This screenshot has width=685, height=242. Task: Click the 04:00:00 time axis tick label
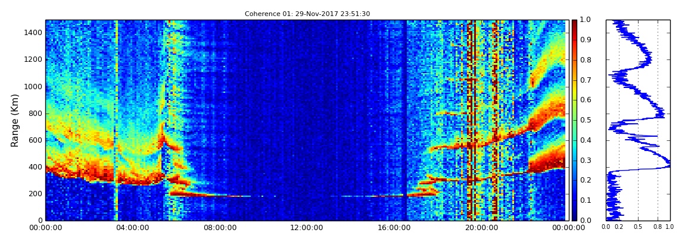point(132,228)
